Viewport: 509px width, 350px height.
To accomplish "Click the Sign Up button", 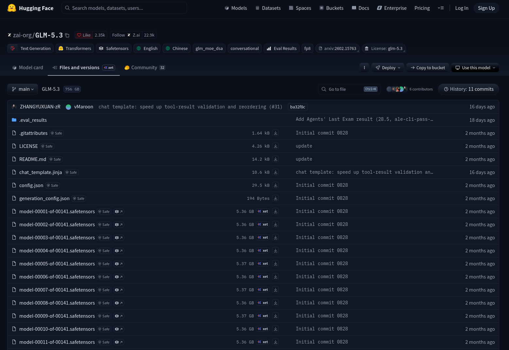I will coord(486,8).
